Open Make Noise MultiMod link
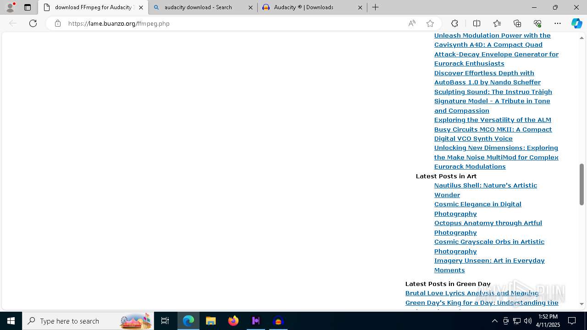The height and width of the screenshot is (330, 587). click(x=496, y=157)
